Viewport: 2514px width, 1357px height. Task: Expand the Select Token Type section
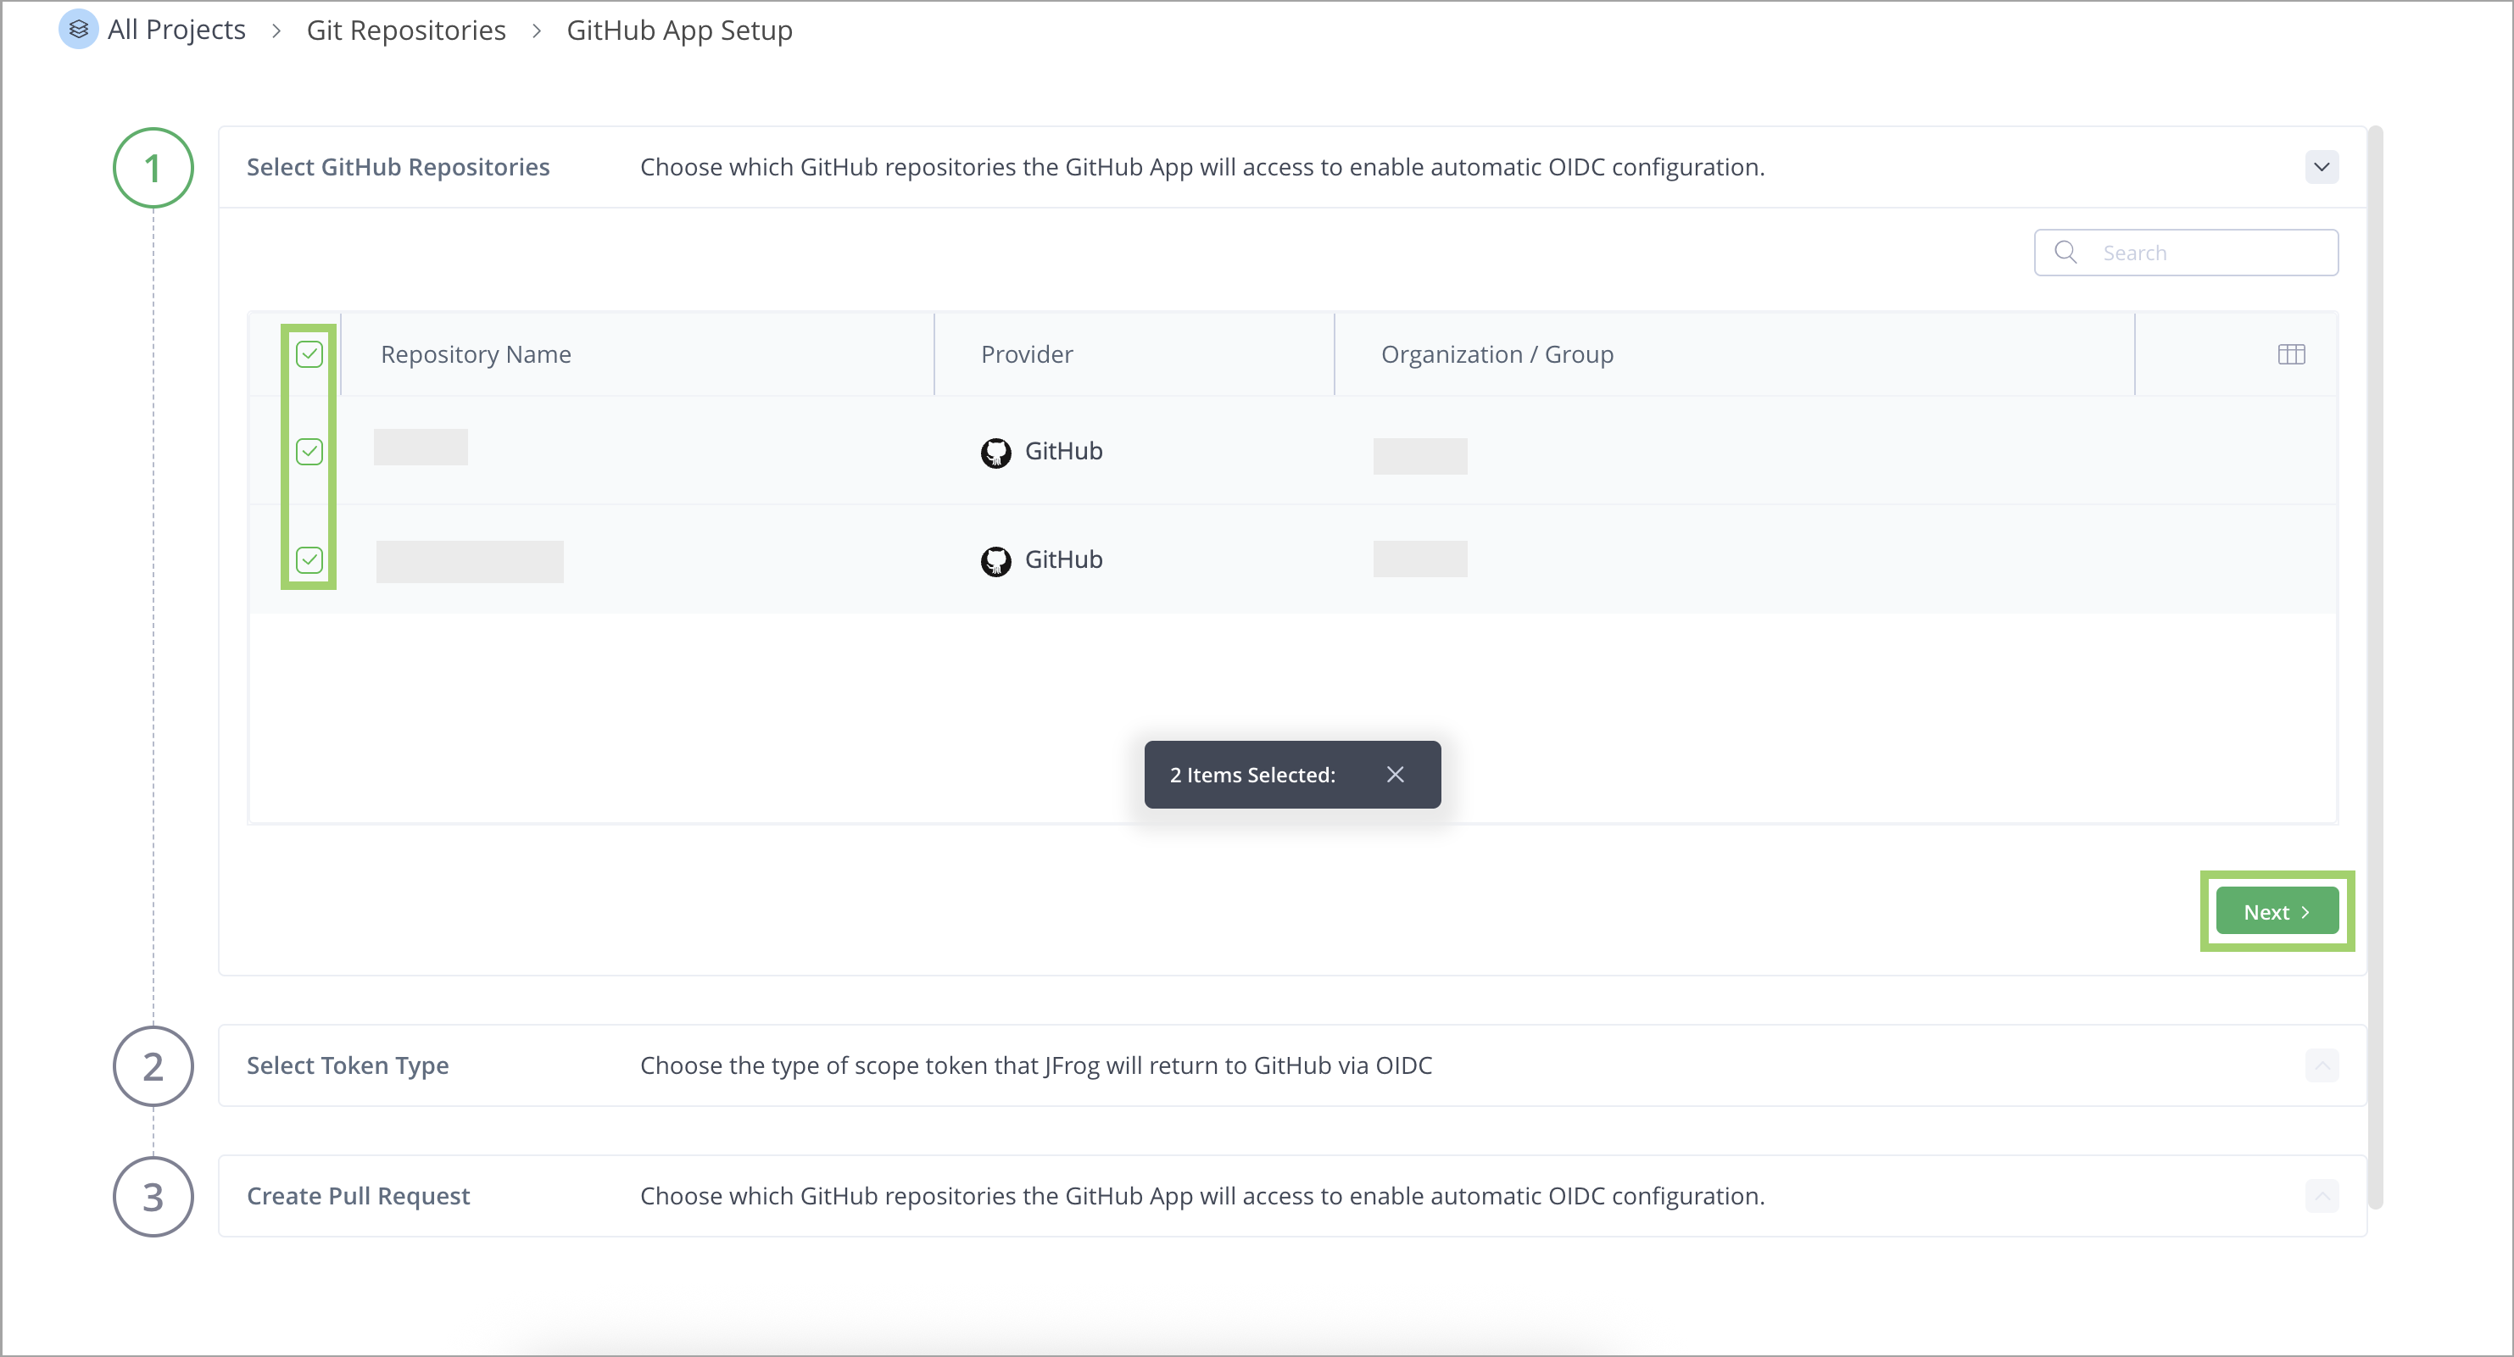(x=2322, y=1065)
